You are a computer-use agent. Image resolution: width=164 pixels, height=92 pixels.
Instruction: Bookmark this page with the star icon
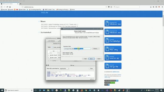point(111,7)
